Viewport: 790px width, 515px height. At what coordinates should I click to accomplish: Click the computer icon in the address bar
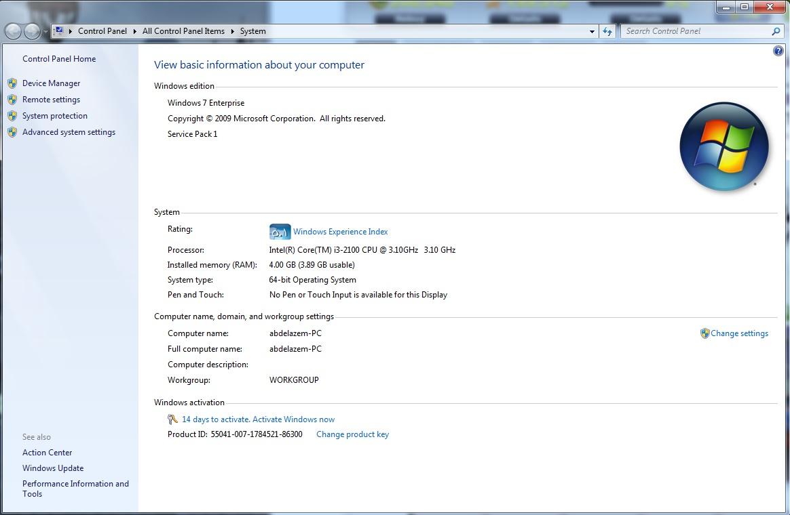pyautogui.click(x=59, y=30)
